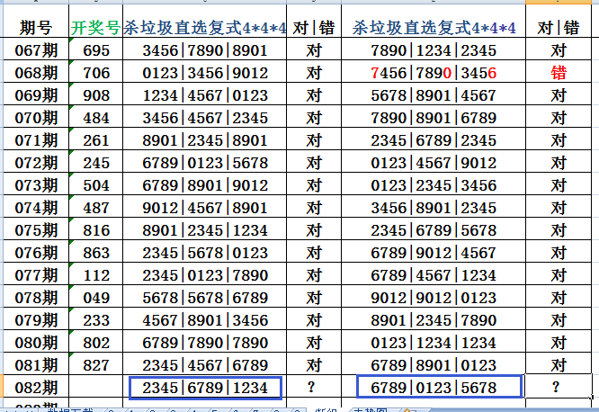
Task: Select cell 0123|2345|3456
Action: [x=434, y=185]
